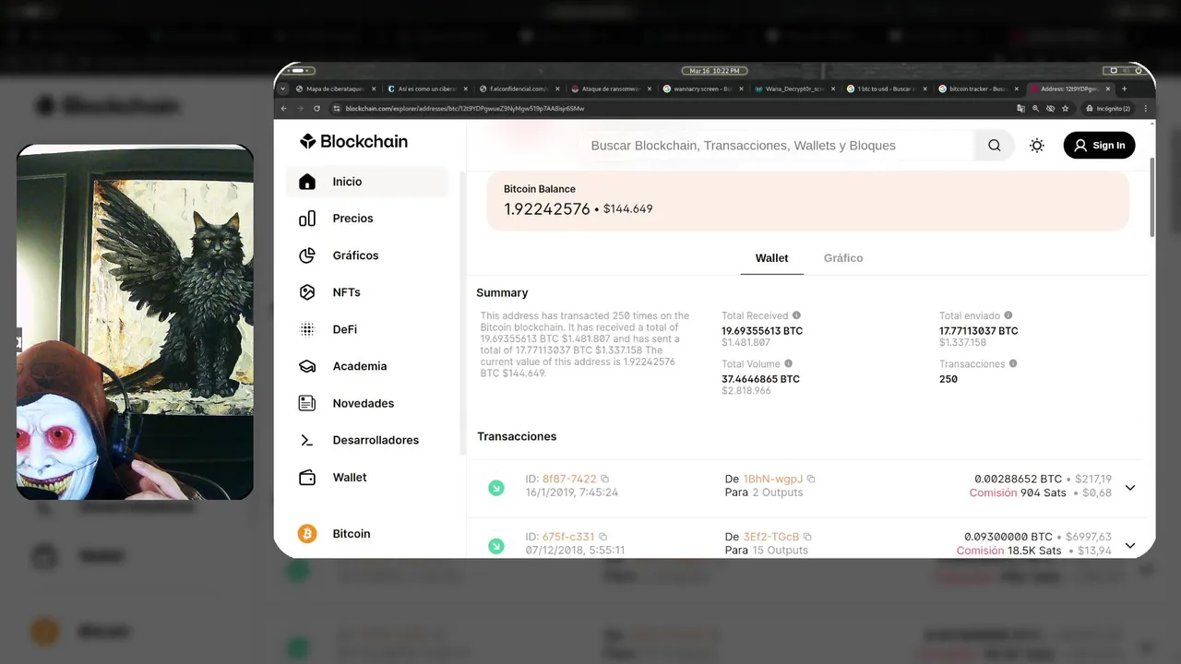Copy sender address 1BhN-wgpJ
This screenshot has width=1181, height=664.
(811, 479)
